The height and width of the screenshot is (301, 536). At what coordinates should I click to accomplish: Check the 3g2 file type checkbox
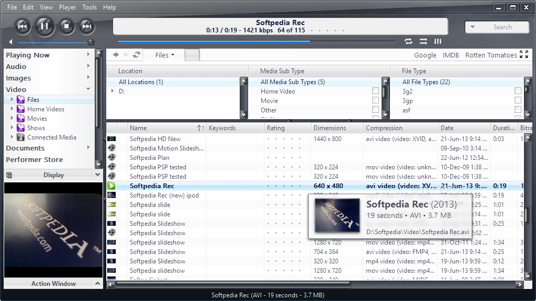coord(518,91)
